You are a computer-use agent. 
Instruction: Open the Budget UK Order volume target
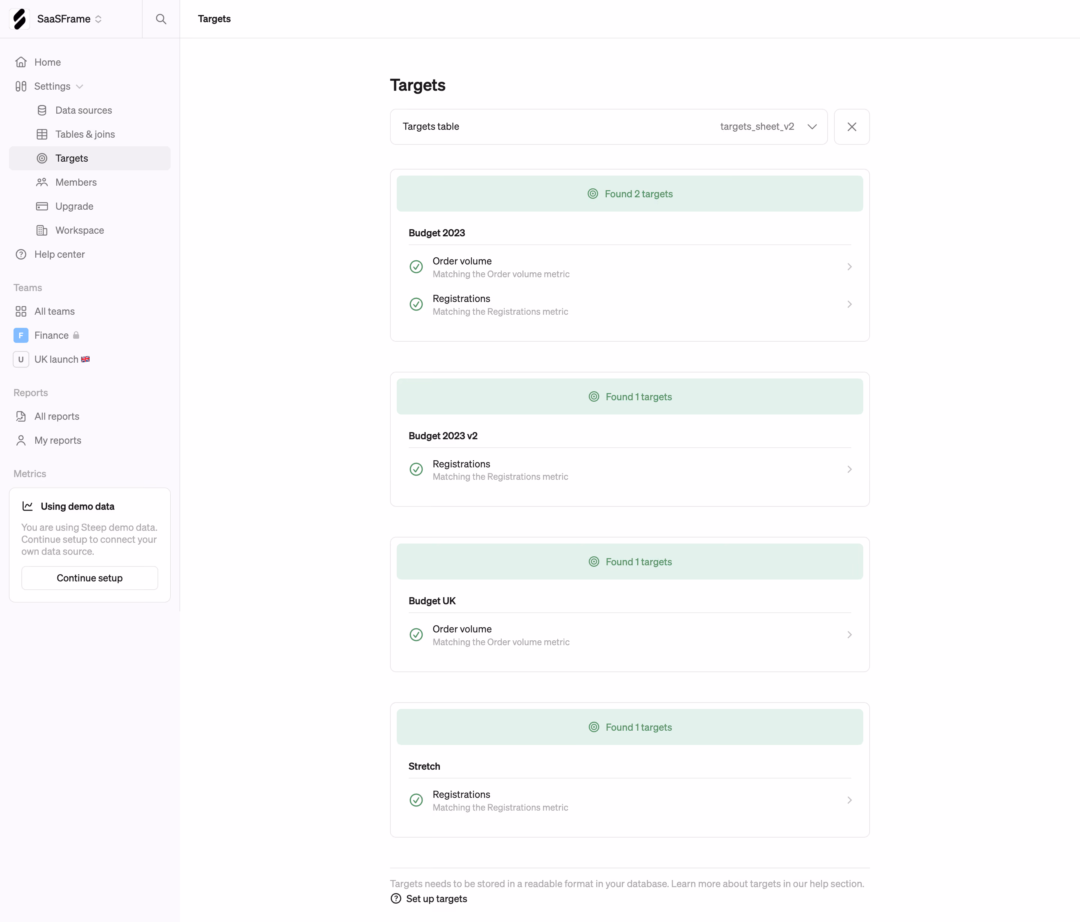coord(630,635)
